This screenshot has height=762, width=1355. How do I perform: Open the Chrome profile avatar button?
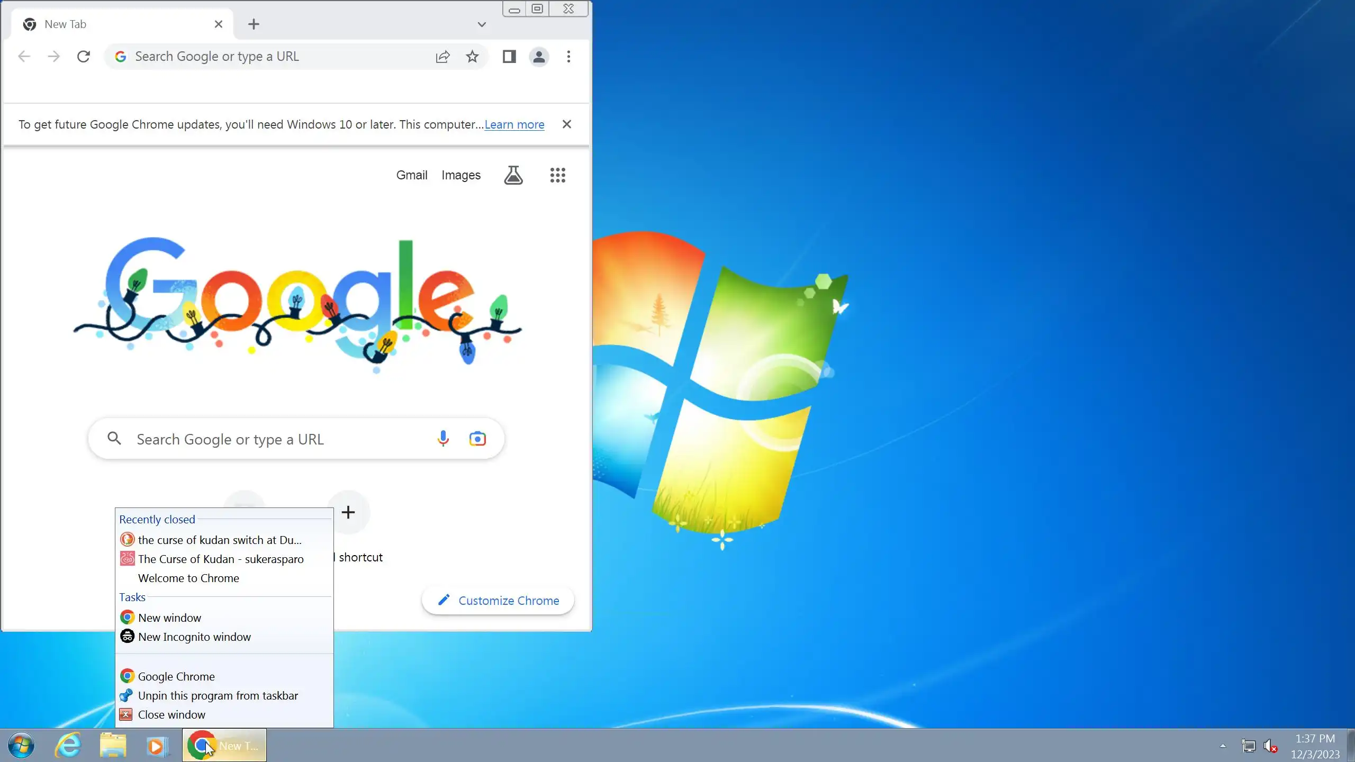point(539,57)
